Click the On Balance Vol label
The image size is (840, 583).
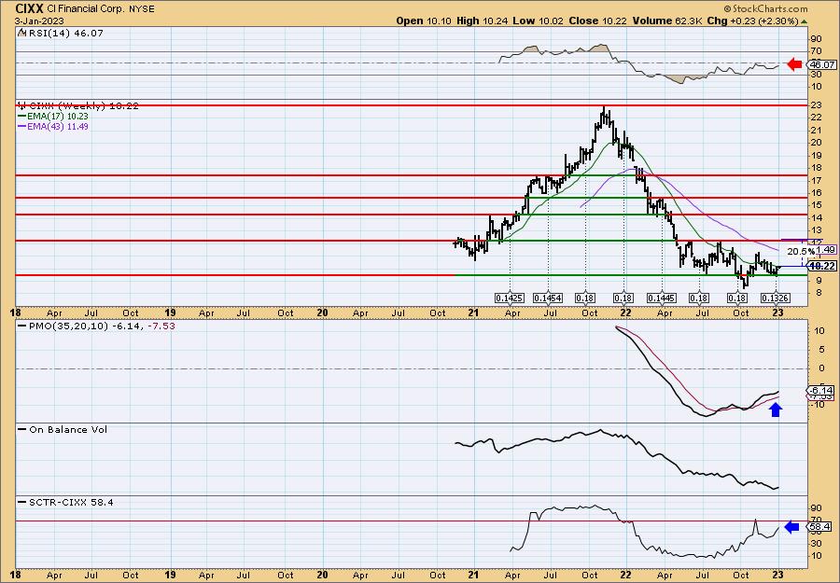[x=63, y=430]
